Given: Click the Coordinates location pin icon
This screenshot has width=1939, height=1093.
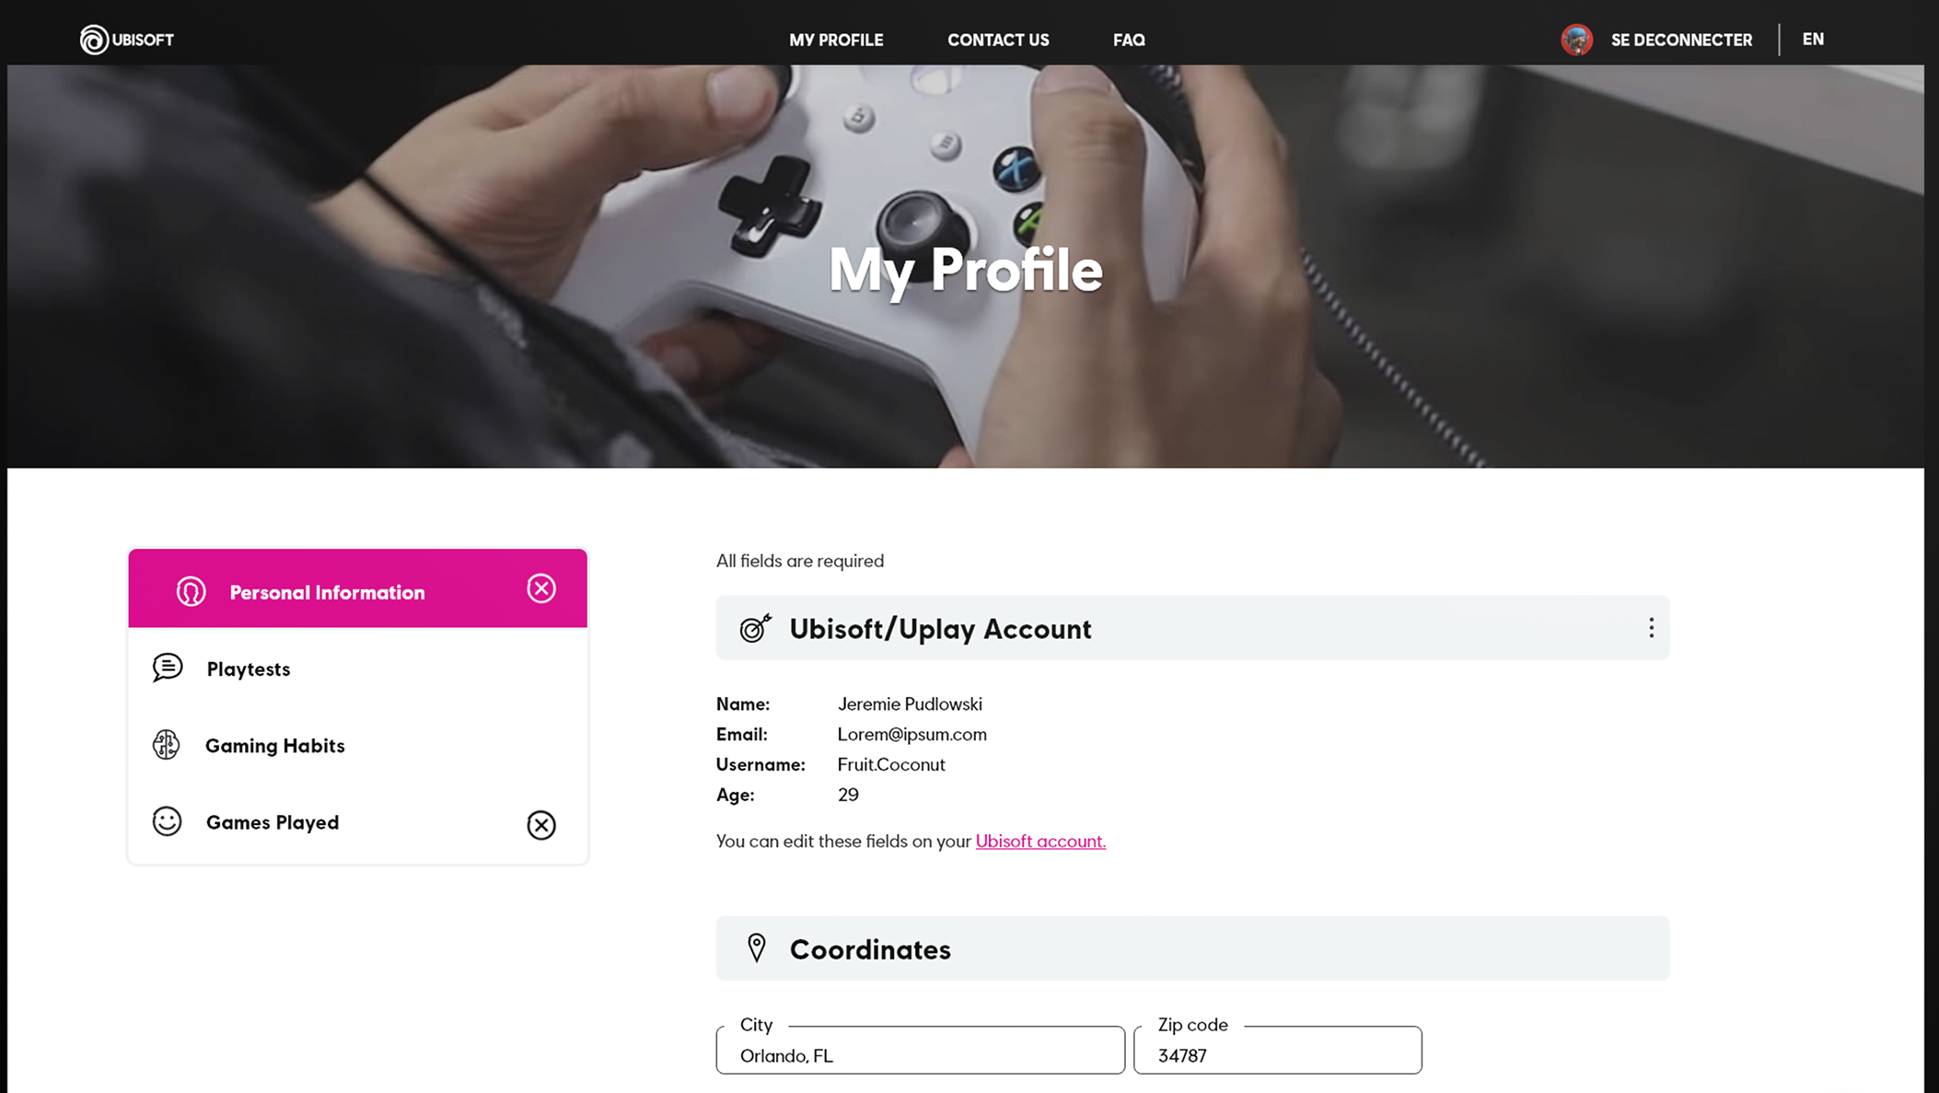Looking at the screenshot, I should click(x=756, y=948).
